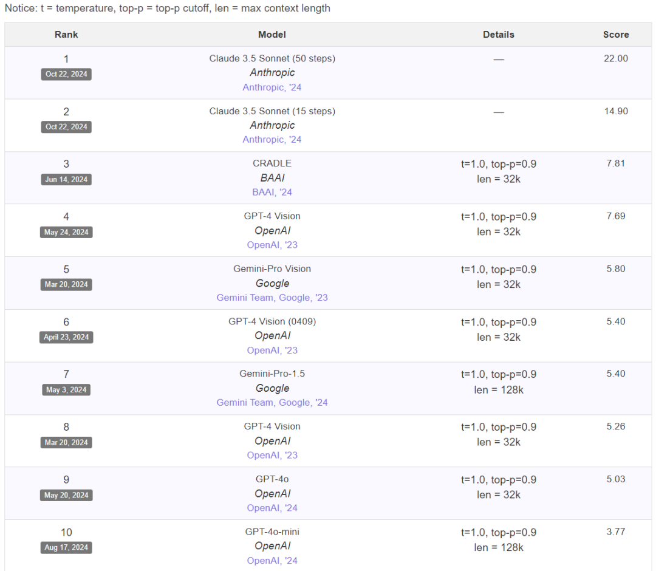Open the Anthropic, '24 link under rank 2
The height and width of the screenshot is (571, 656).
pyautogui.click(x=272, y=139)
